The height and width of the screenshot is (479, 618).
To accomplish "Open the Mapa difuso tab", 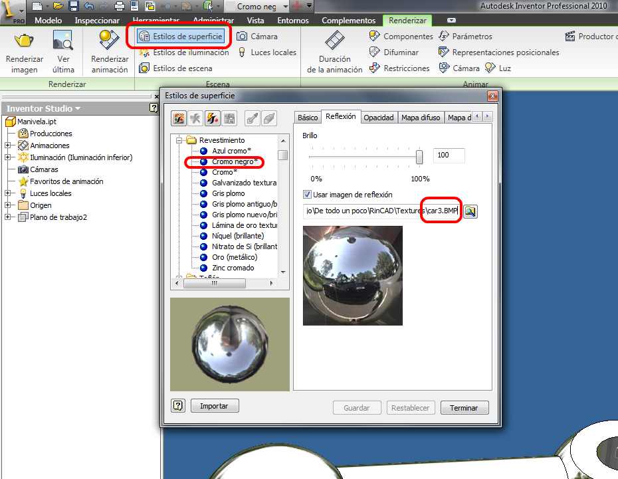I will point(421,118).
